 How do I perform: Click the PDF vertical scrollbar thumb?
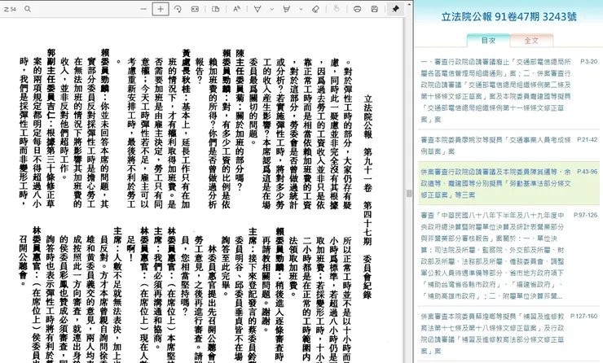point(409,193)
